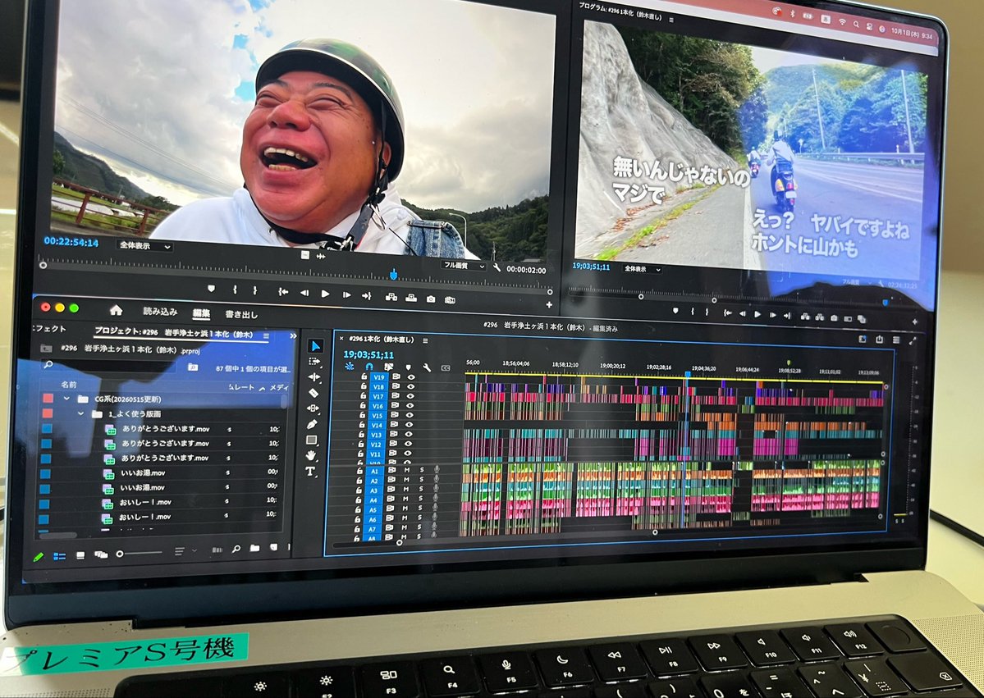Play the program monitor sequence
This screenshot has width=984, height=698.
[757, 314]
